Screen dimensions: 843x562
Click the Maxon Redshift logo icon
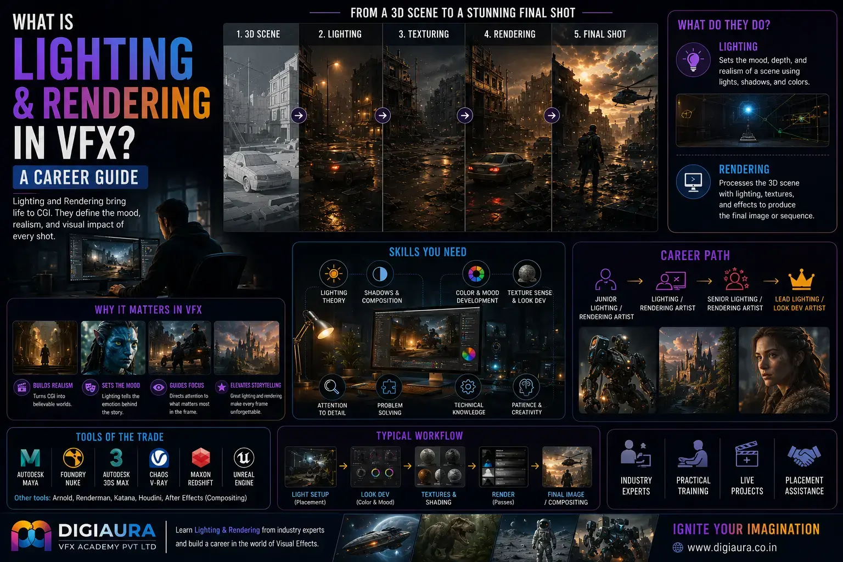[x=201, y=458]
